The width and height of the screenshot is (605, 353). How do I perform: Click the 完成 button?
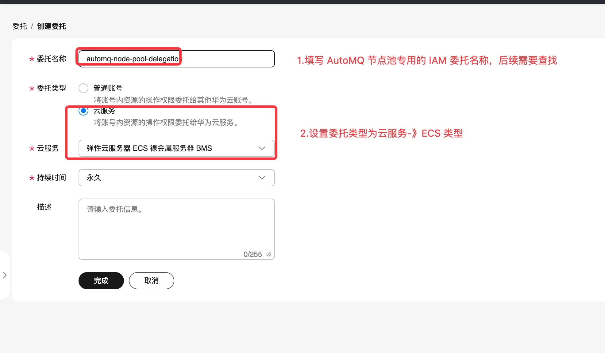tap(101, 281)
